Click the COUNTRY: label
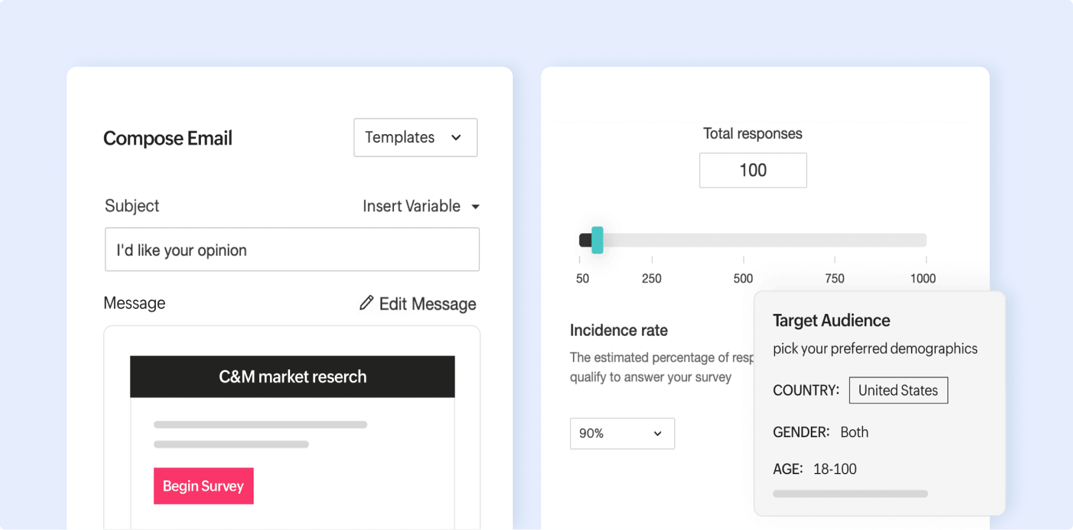 click(806, 390)
